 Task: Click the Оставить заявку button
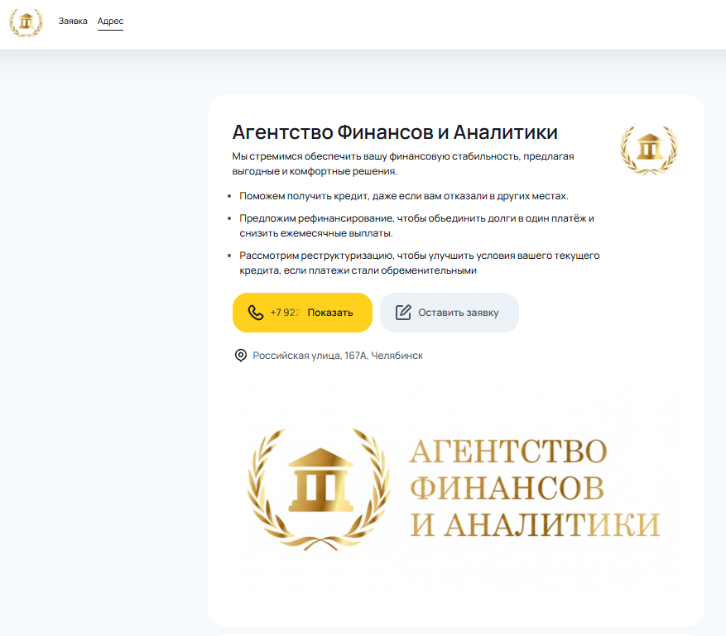tap(450, 313)
